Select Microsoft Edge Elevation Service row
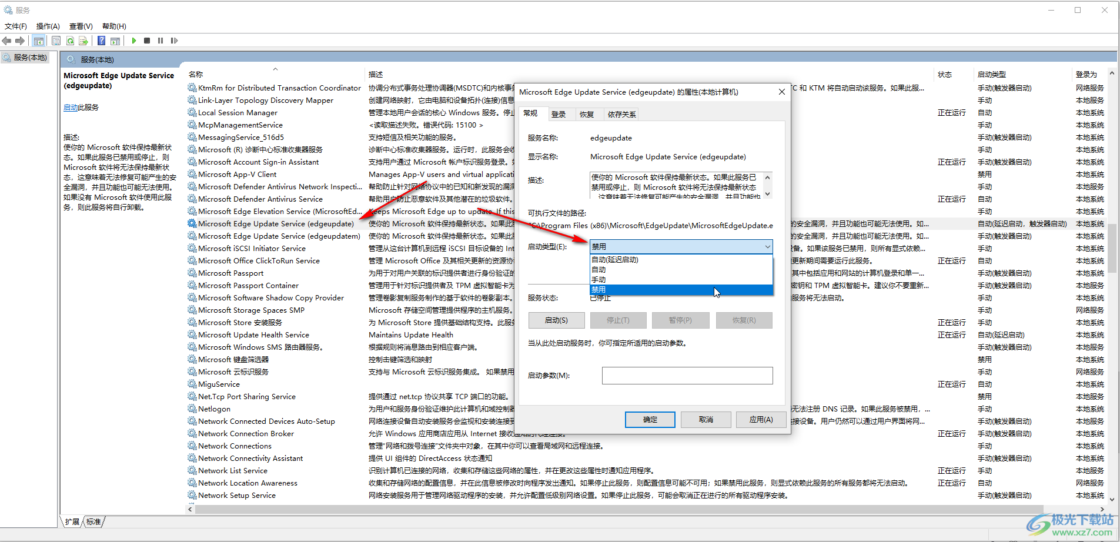Image resolution: width=1120 pixels, height=542 pixels. coord(280,212)
